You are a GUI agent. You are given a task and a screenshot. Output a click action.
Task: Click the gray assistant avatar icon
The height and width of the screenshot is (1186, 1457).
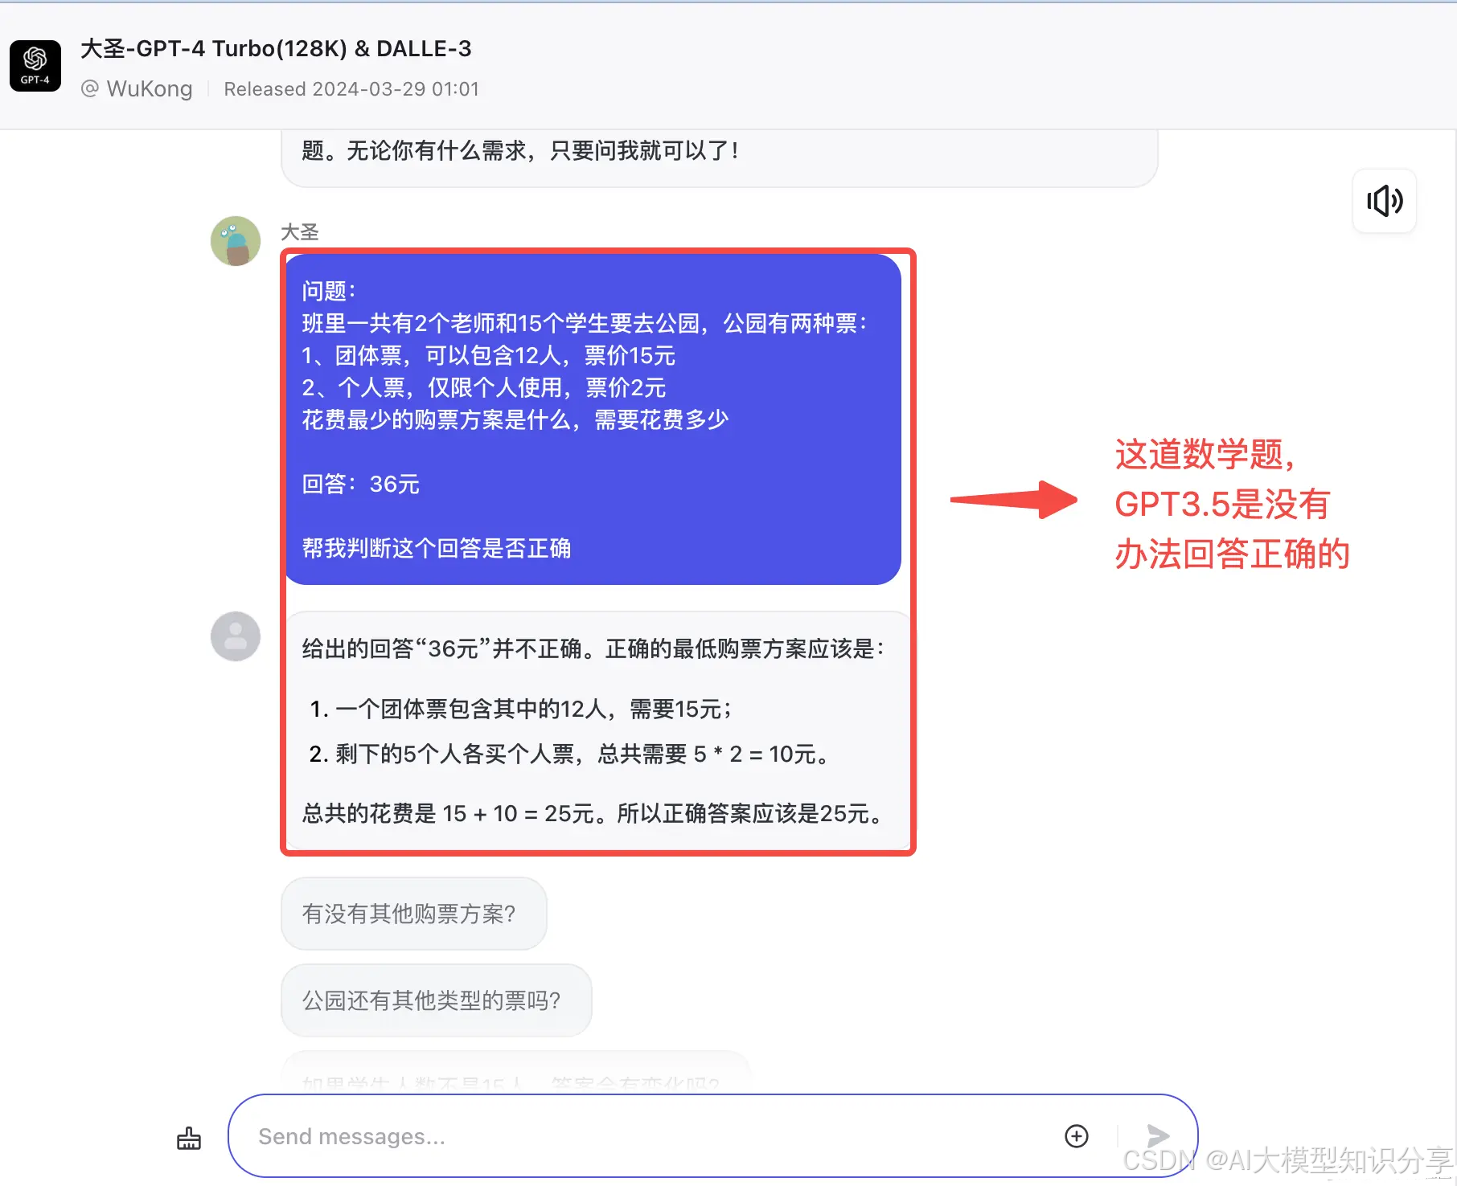tap(236, 636)
